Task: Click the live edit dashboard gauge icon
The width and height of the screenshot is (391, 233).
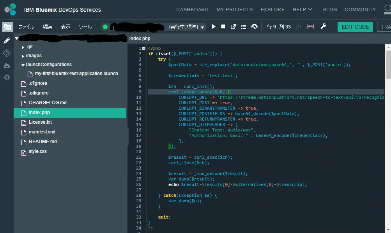Action: point(254,27)
